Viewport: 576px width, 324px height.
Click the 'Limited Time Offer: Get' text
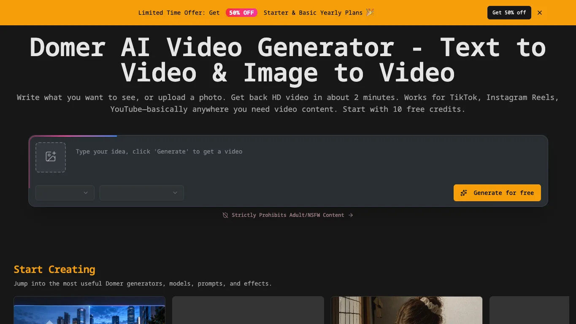click(179, 13)
